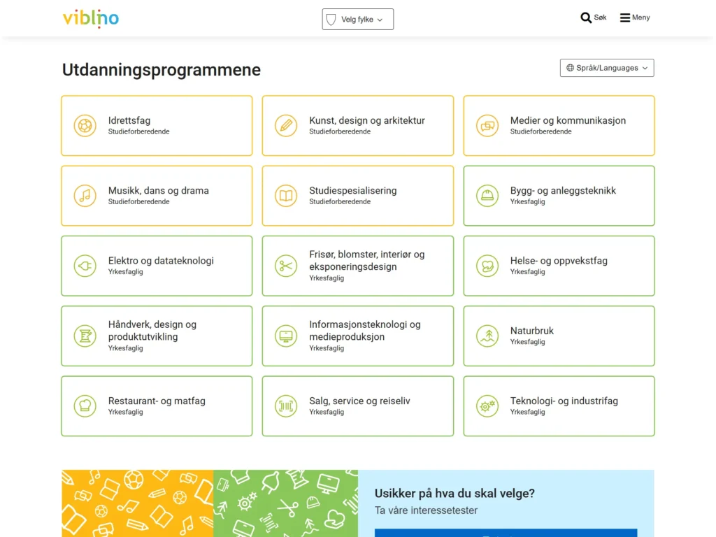Viewport: 716px width, 537px height.
Task: Click the plug icon for Elektro og datateknologi
Action: click(85, 266)
